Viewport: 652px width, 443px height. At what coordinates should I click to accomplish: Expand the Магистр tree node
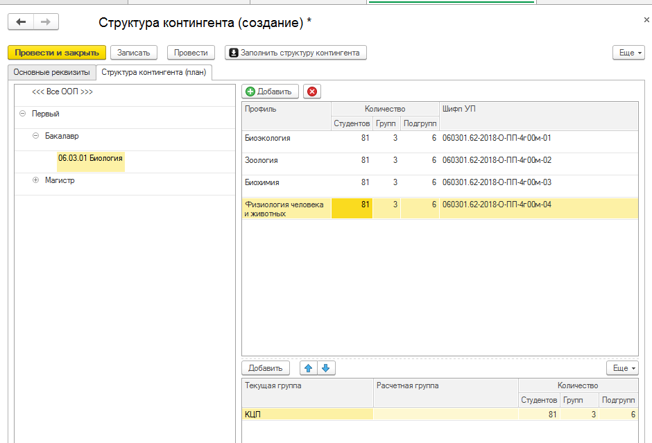click(x=36, y=180)
